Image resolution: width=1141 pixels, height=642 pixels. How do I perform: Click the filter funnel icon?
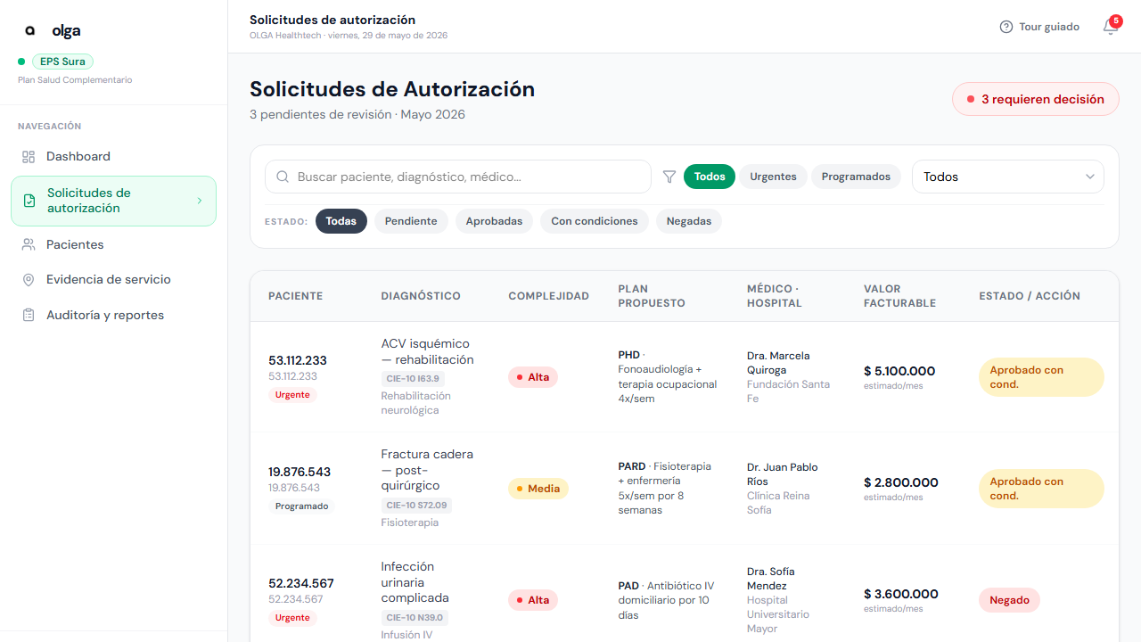(669, 177)
